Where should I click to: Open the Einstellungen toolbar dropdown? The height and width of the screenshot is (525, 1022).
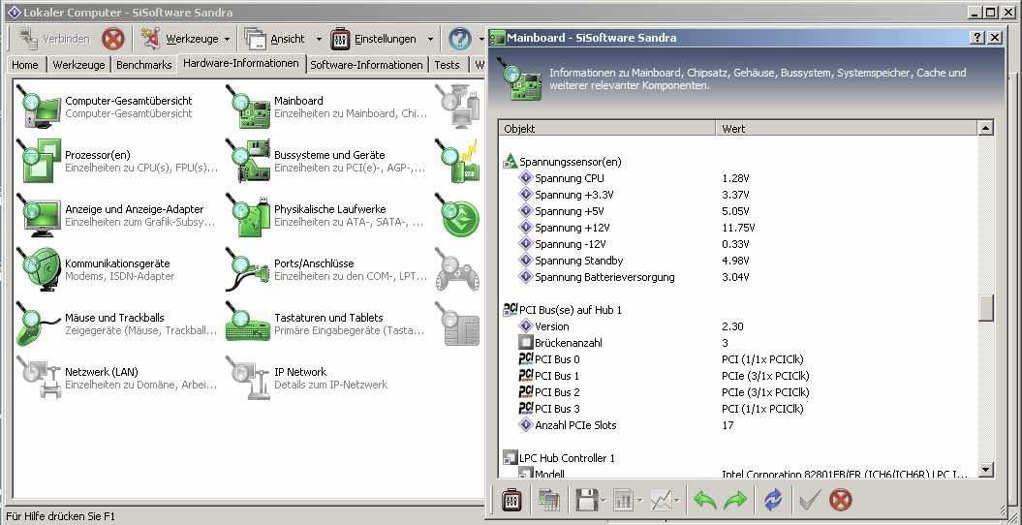[x=430, y=39]
